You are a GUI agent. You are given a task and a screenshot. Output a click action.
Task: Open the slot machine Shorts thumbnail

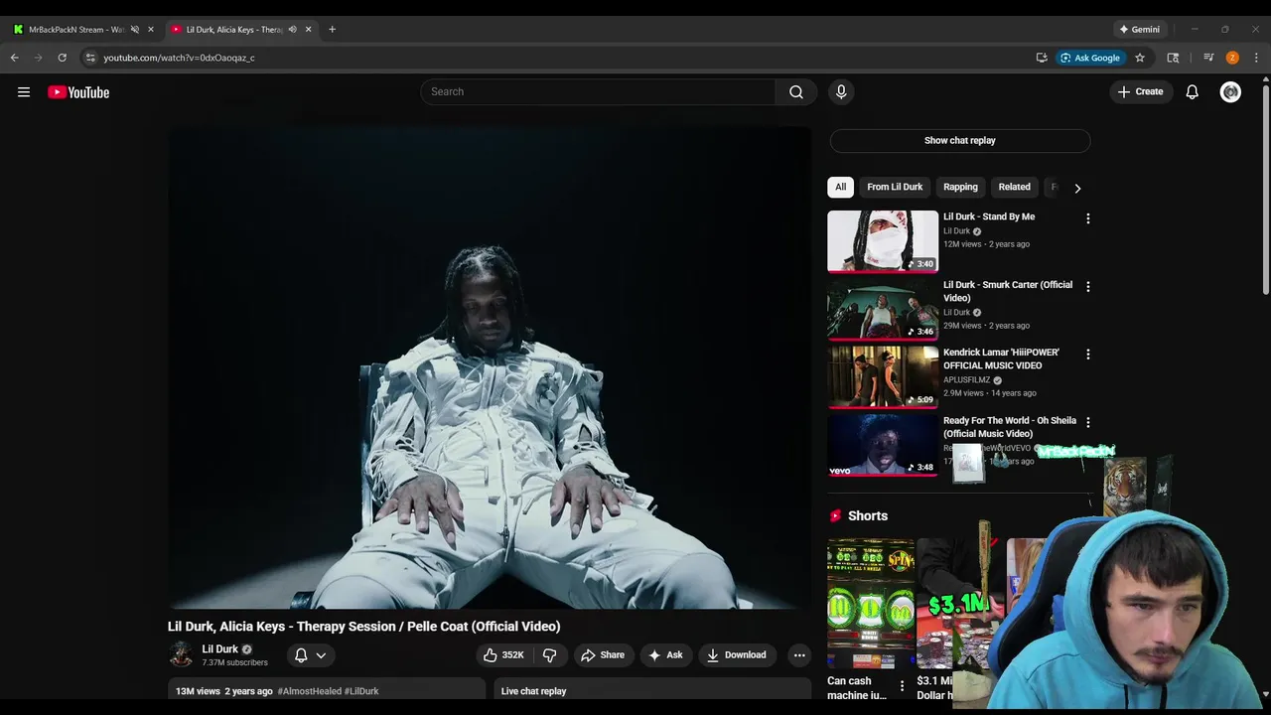(871, 604)
